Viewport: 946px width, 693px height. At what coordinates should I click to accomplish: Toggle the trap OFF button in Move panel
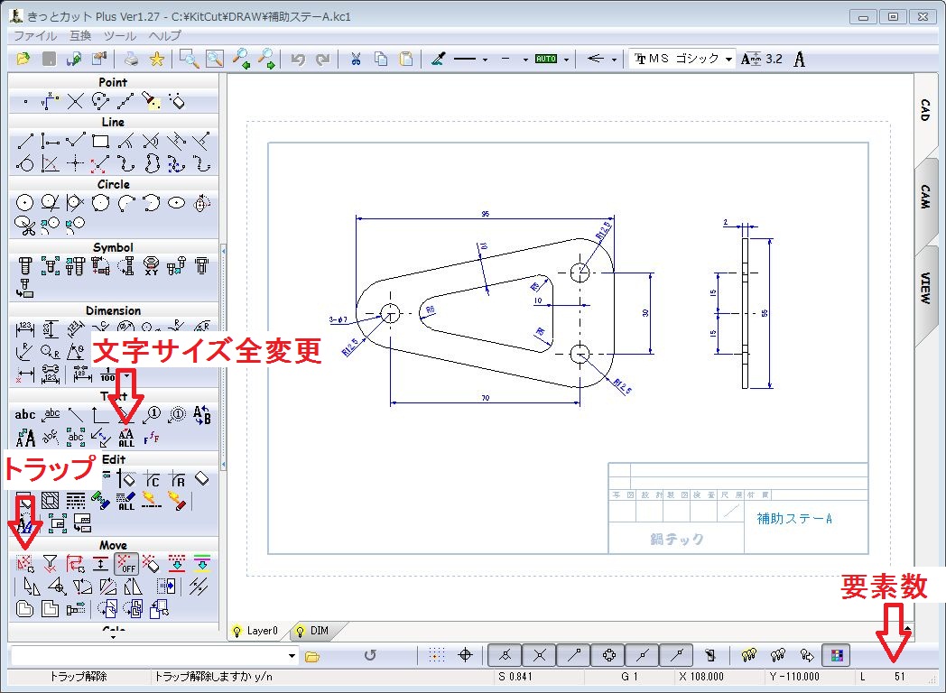(x=126, y=564)
